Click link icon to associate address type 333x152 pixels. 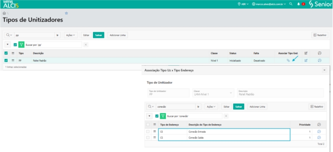pos(288,61)
